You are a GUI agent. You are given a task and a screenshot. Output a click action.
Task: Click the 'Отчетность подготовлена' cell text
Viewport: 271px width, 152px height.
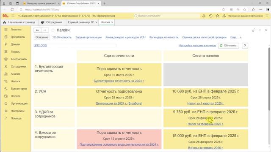119,92
